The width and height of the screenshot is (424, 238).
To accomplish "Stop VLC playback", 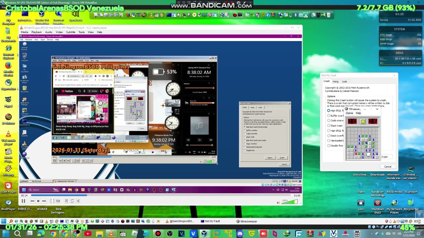I will (x=38, y=201).
